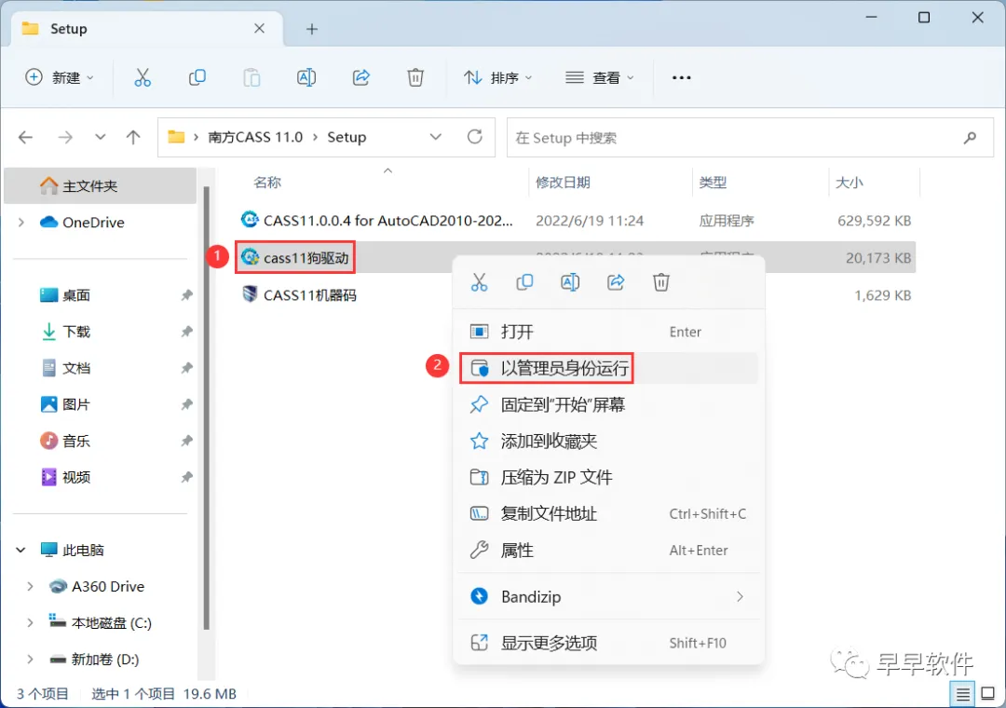Choose 显示更多选项 option
Image resolution: width=1006 pixels, height=708 pixels.
point(608,643)
